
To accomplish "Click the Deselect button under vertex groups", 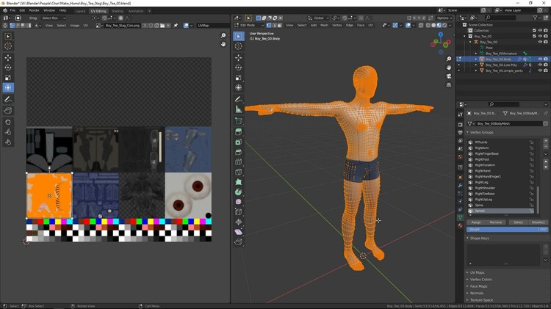I will [x=539, y=222].
